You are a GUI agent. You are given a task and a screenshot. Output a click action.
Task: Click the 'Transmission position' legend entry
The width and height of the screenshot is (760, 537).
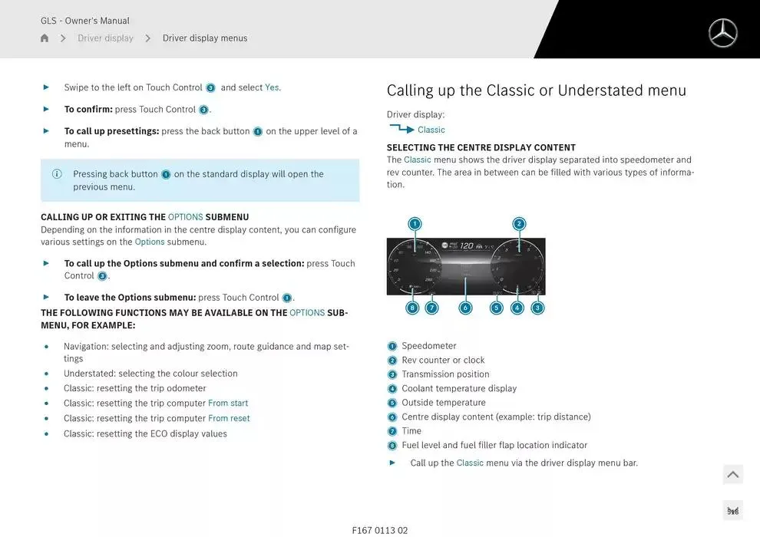tap(445, 374)
